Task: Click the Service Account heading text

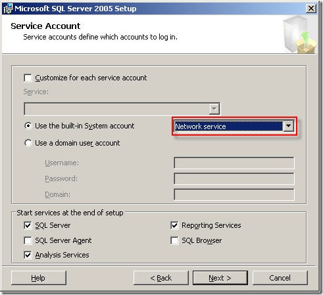Action: click(x=45, y=26)
